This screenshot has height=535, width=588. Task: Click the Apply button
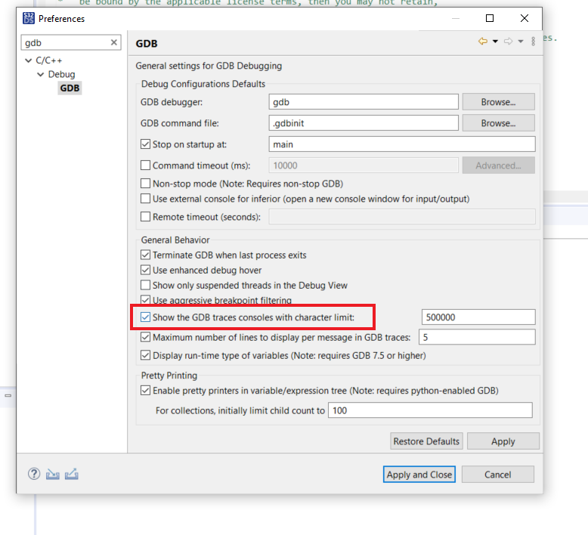503,441
